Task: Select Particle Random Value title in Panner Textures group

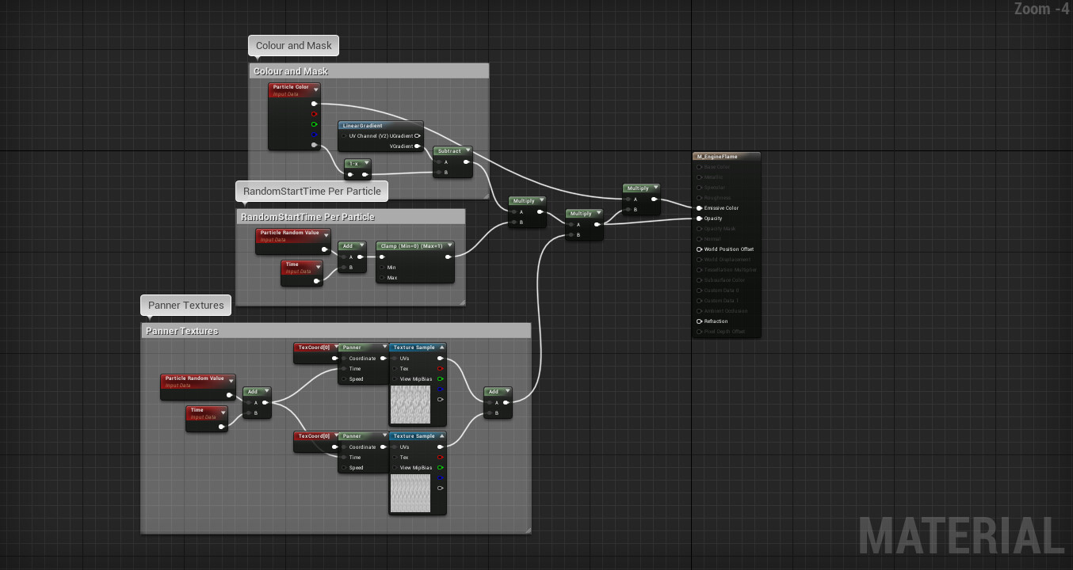Action: point(194,378)
